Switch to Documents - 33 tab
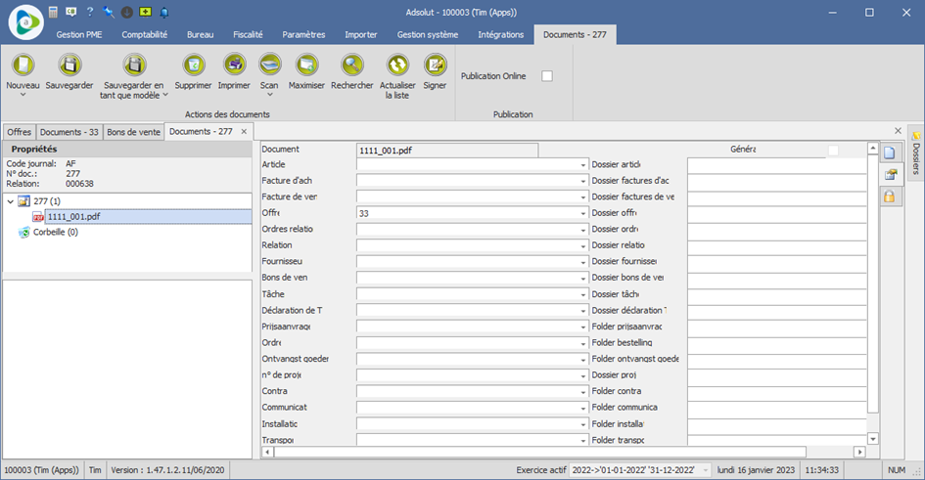 coord(69,132)
